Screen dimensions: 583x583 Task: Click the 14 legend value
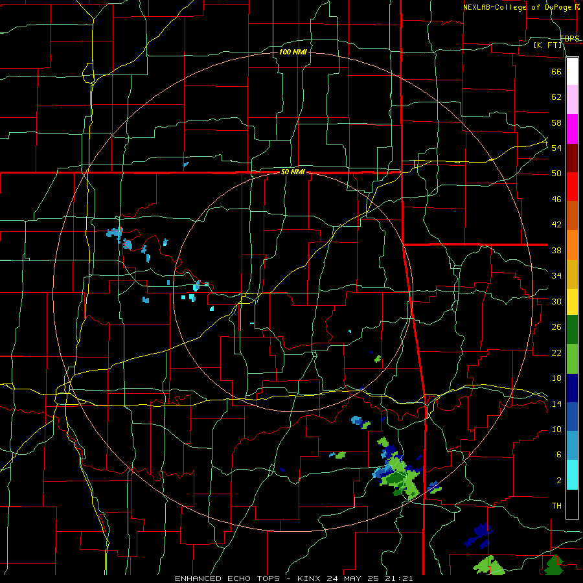pyautogui.click(x=556, y=404)
